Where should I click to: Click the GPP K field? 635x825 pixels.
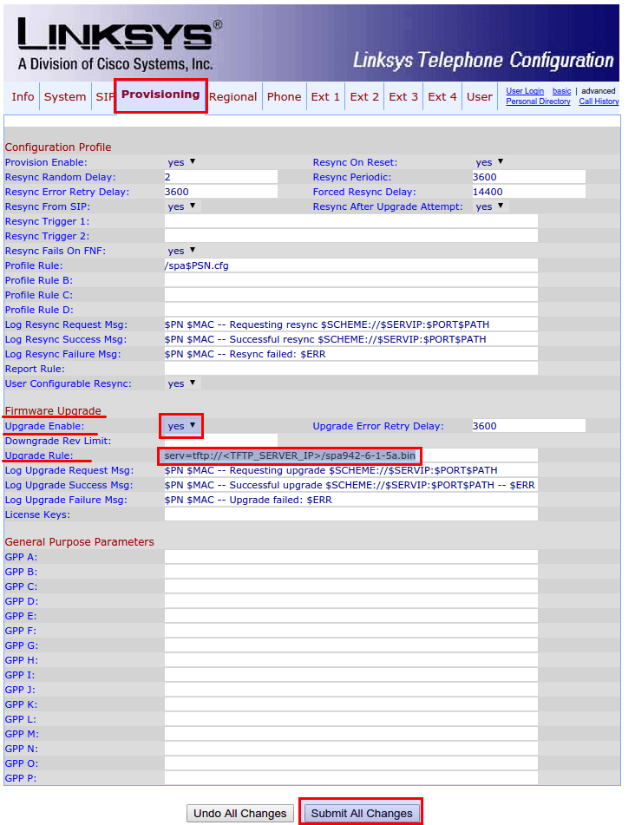351,704
